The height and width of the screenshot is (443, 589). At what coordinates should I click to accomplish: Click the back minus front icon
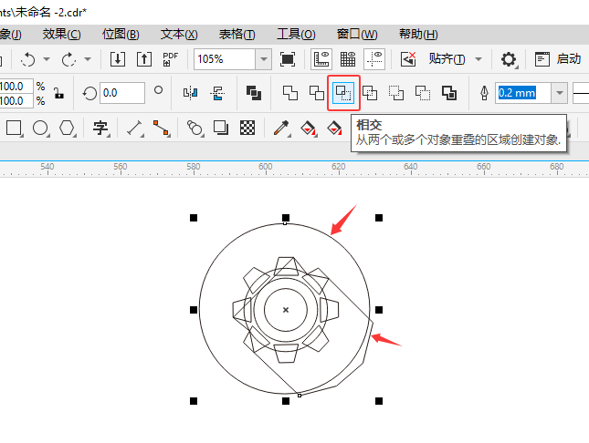pyautogui.click(x=423, y=93)
